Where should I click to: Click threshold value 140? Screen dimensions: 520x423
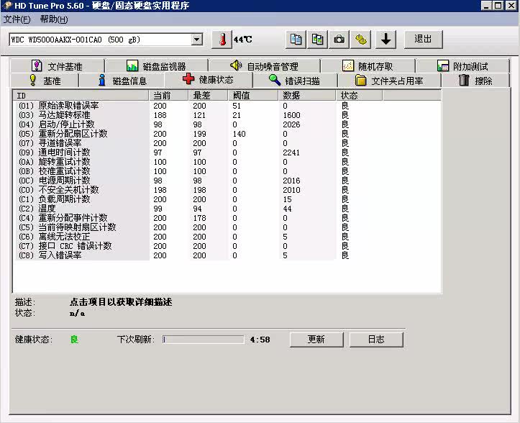tap(239, 134)
